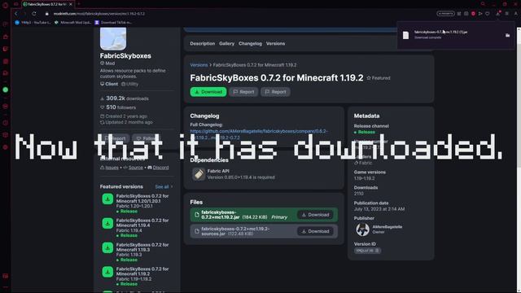
Task: Click the FabricSkyboxes mod icon image
Action: coord(113,38)
